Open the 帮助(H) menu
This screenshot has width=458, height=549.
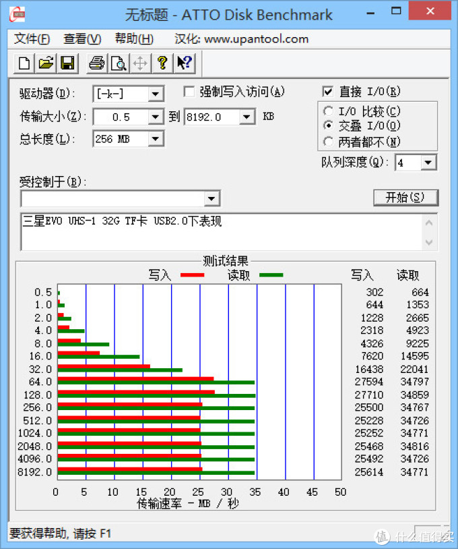click(x=134, y=39)
